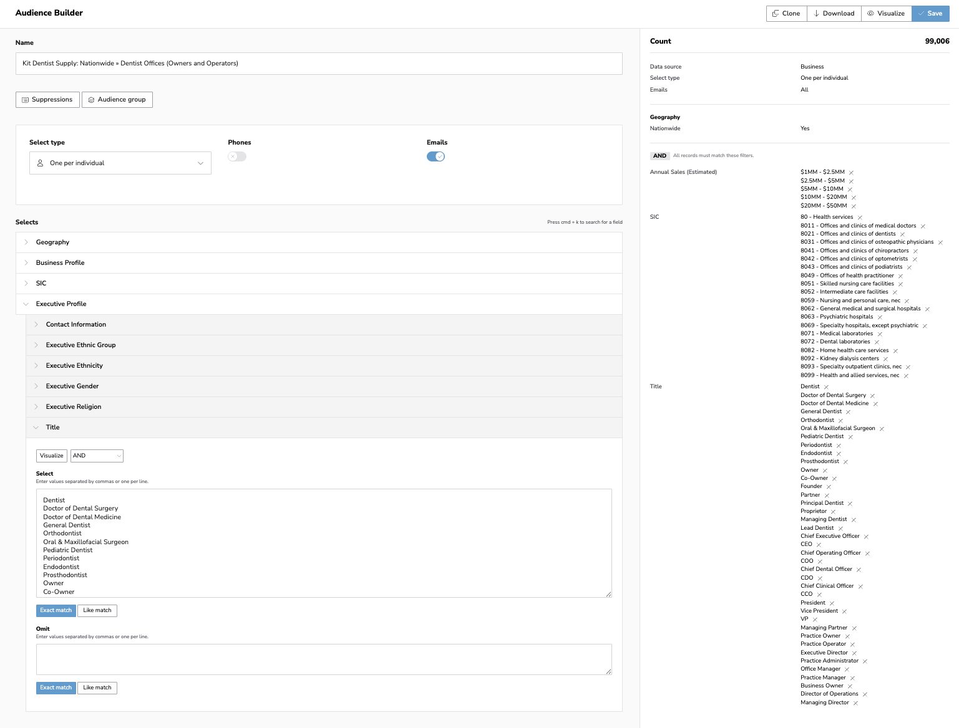The image size is (959, 728).
Task: Remove the Orthodontist title filter
Action: pyautogui.click(x=840, y=421)
